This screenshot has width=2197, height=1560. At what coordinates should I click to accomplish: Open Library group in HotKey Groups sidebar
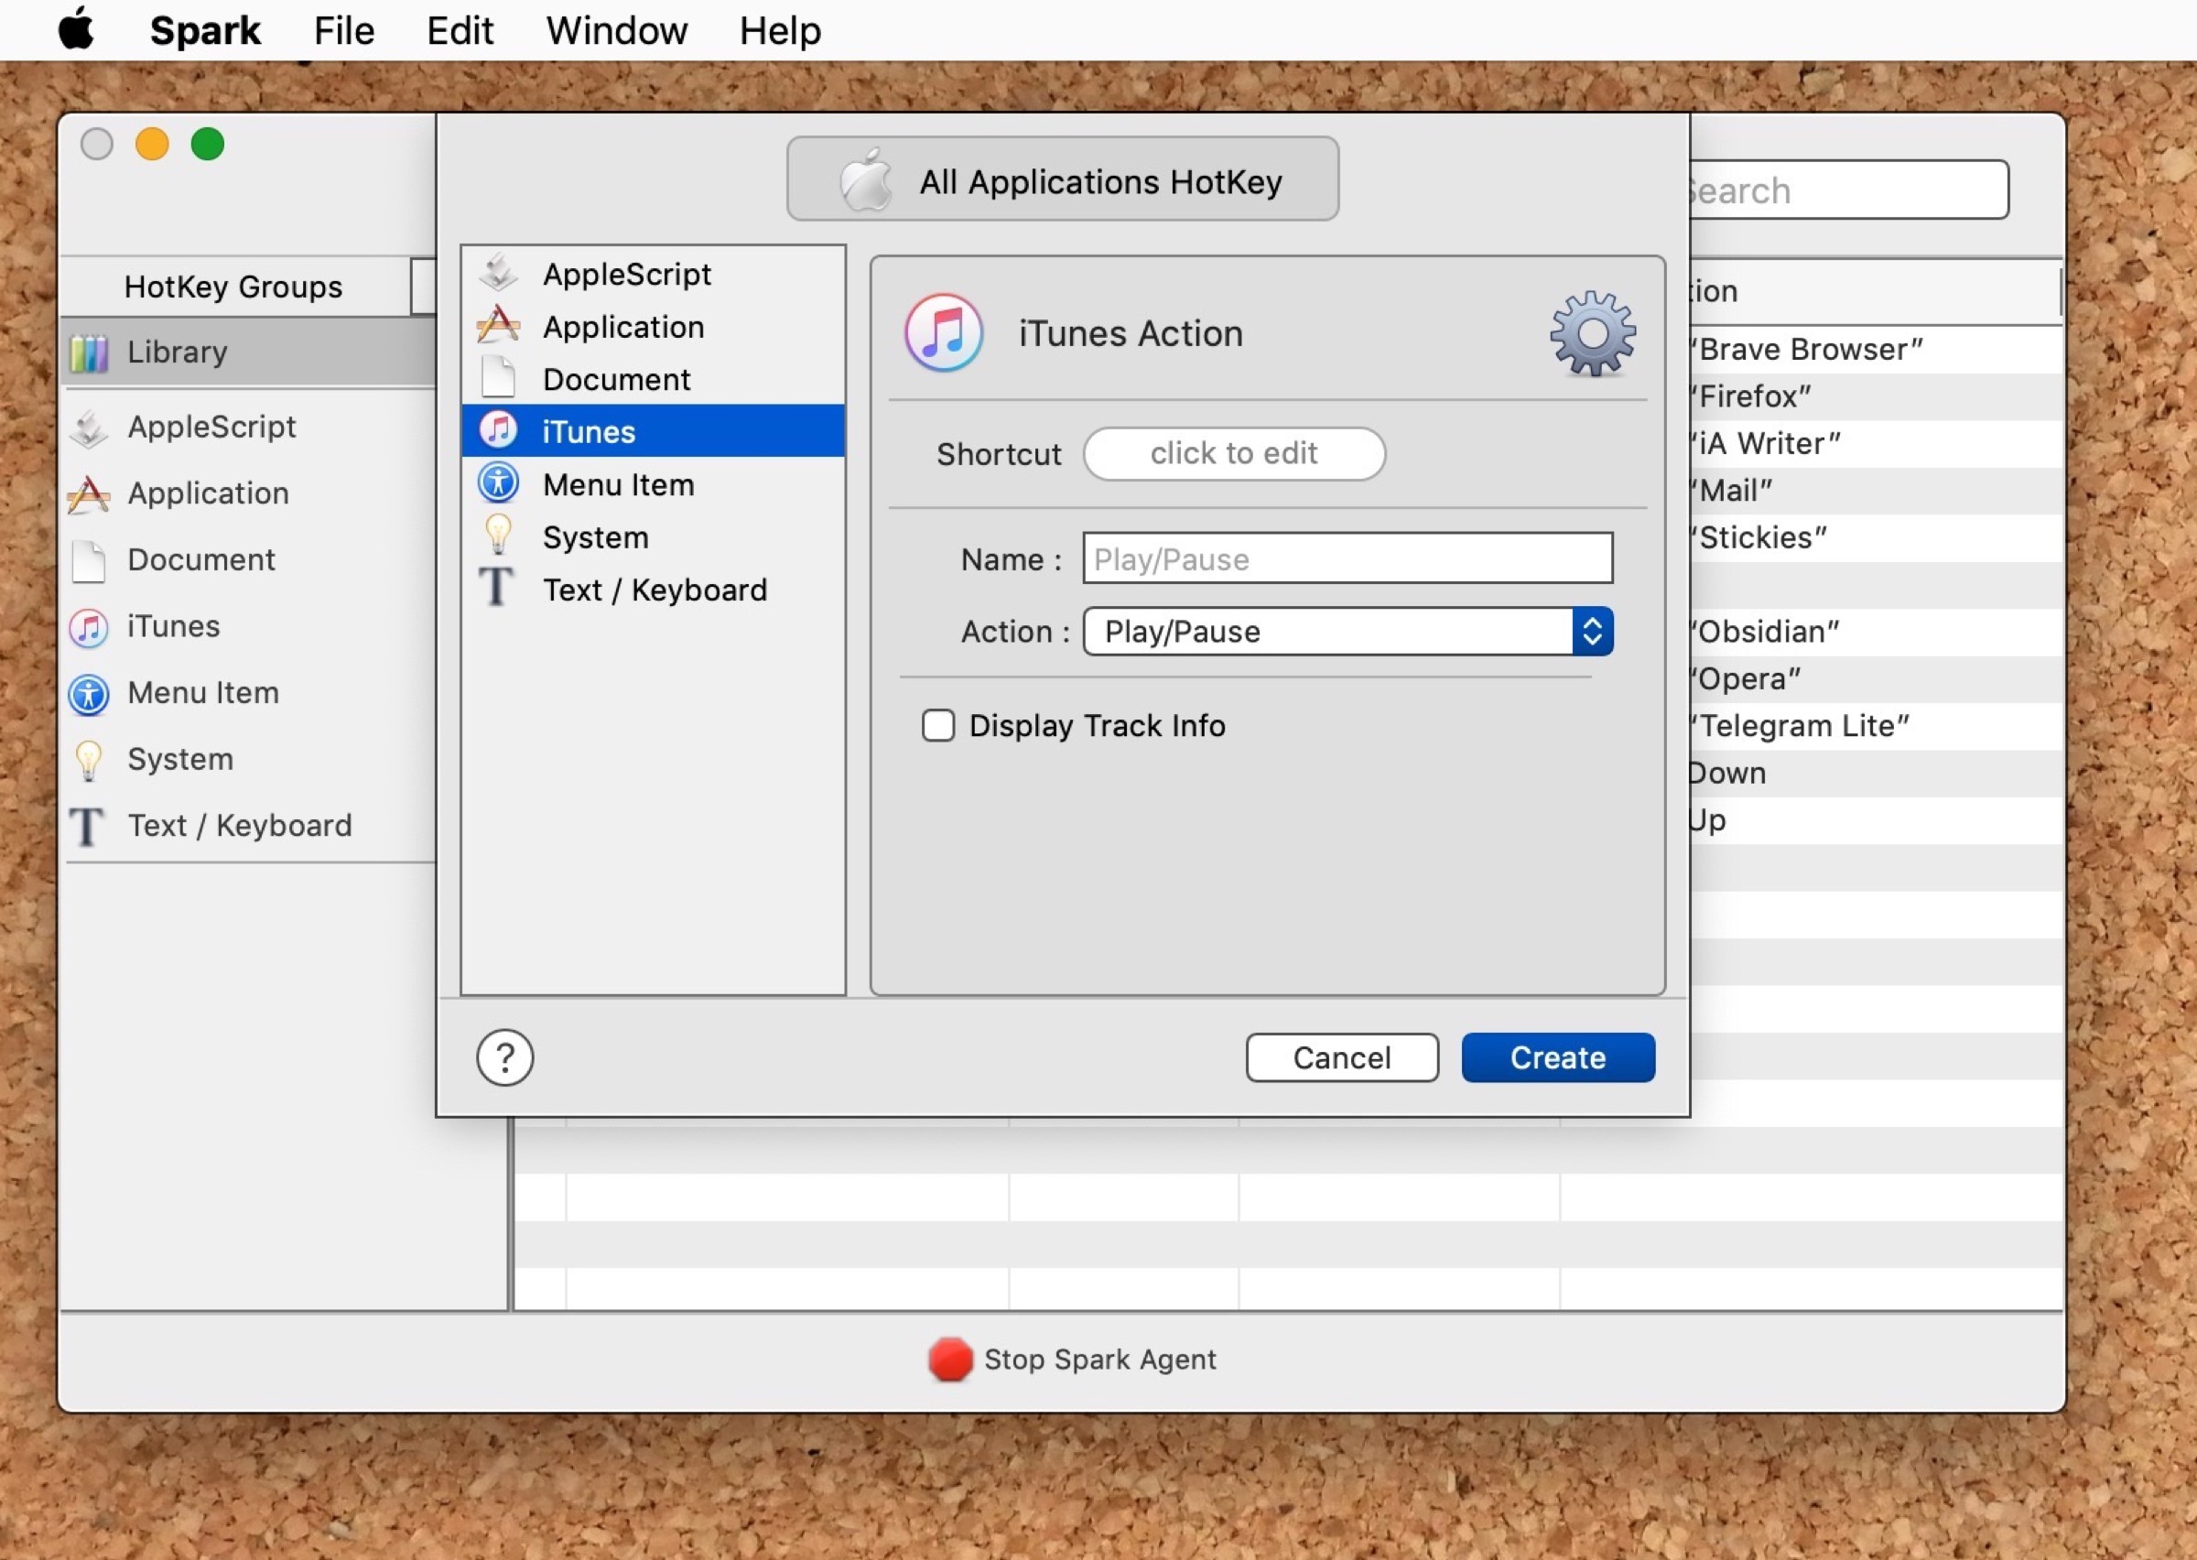pyautogui.click(x=177, y=352)
